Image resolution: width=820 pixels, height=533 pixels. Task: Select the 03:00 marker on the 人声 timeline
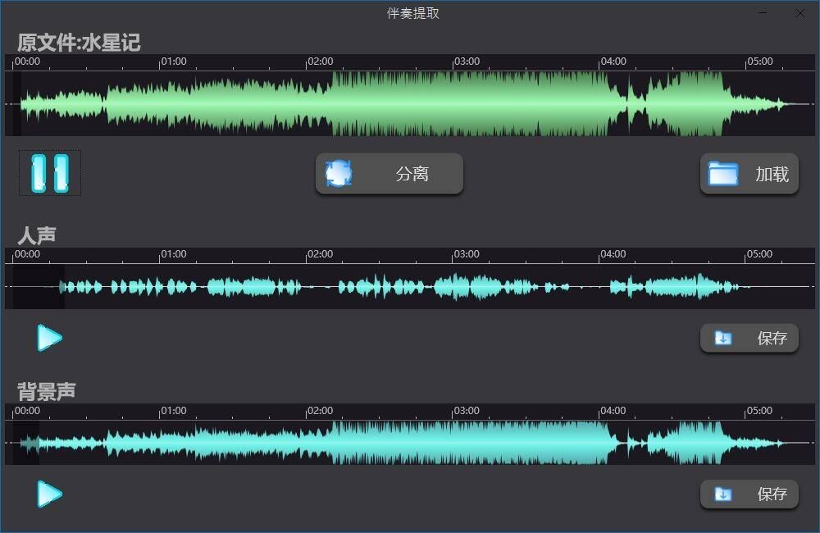coord(466,254)
